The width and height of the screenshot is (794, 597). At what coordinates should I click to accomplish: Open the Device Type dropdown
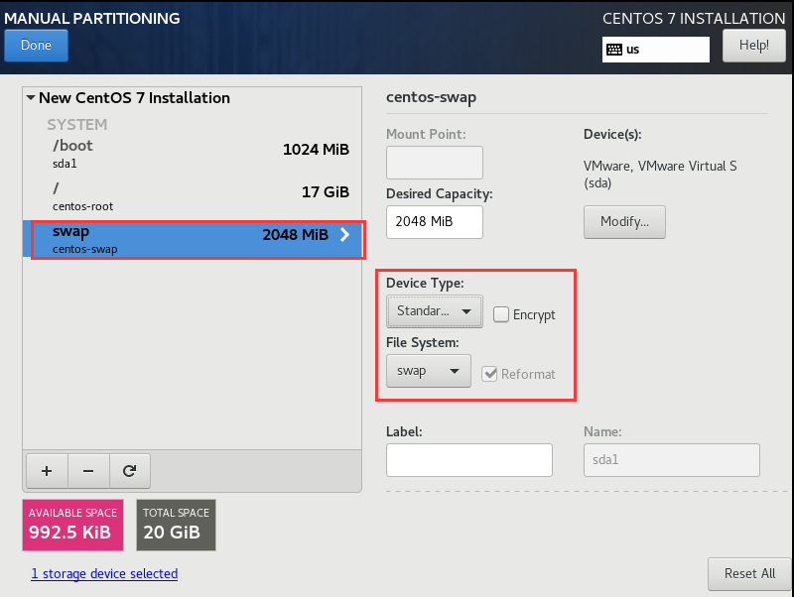pos(435,311)
